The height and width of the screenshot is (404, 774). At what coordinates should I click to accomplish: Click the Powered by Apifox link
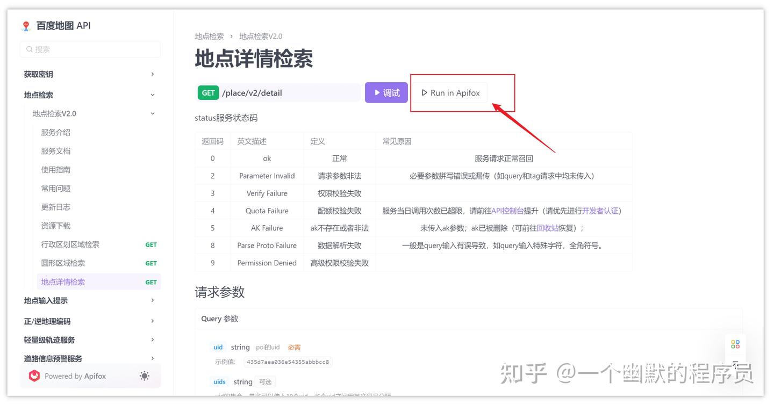click(75, 376)
